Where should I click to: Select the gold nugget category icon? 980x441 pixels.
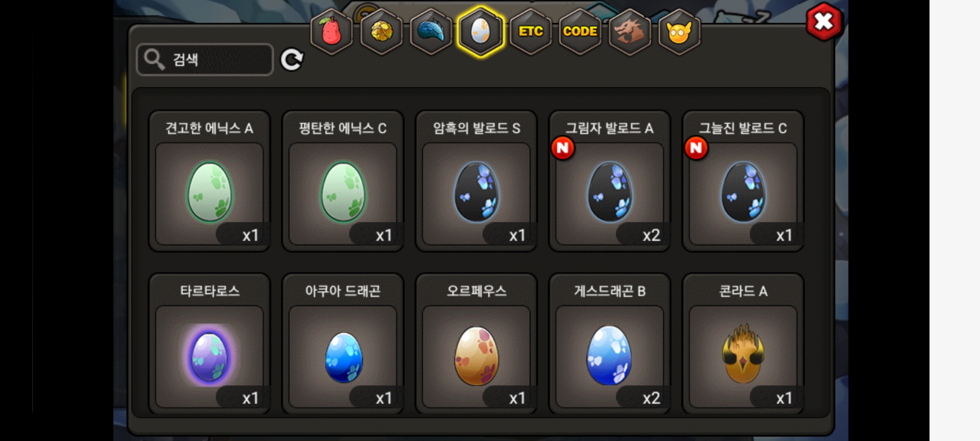point(381,31)
